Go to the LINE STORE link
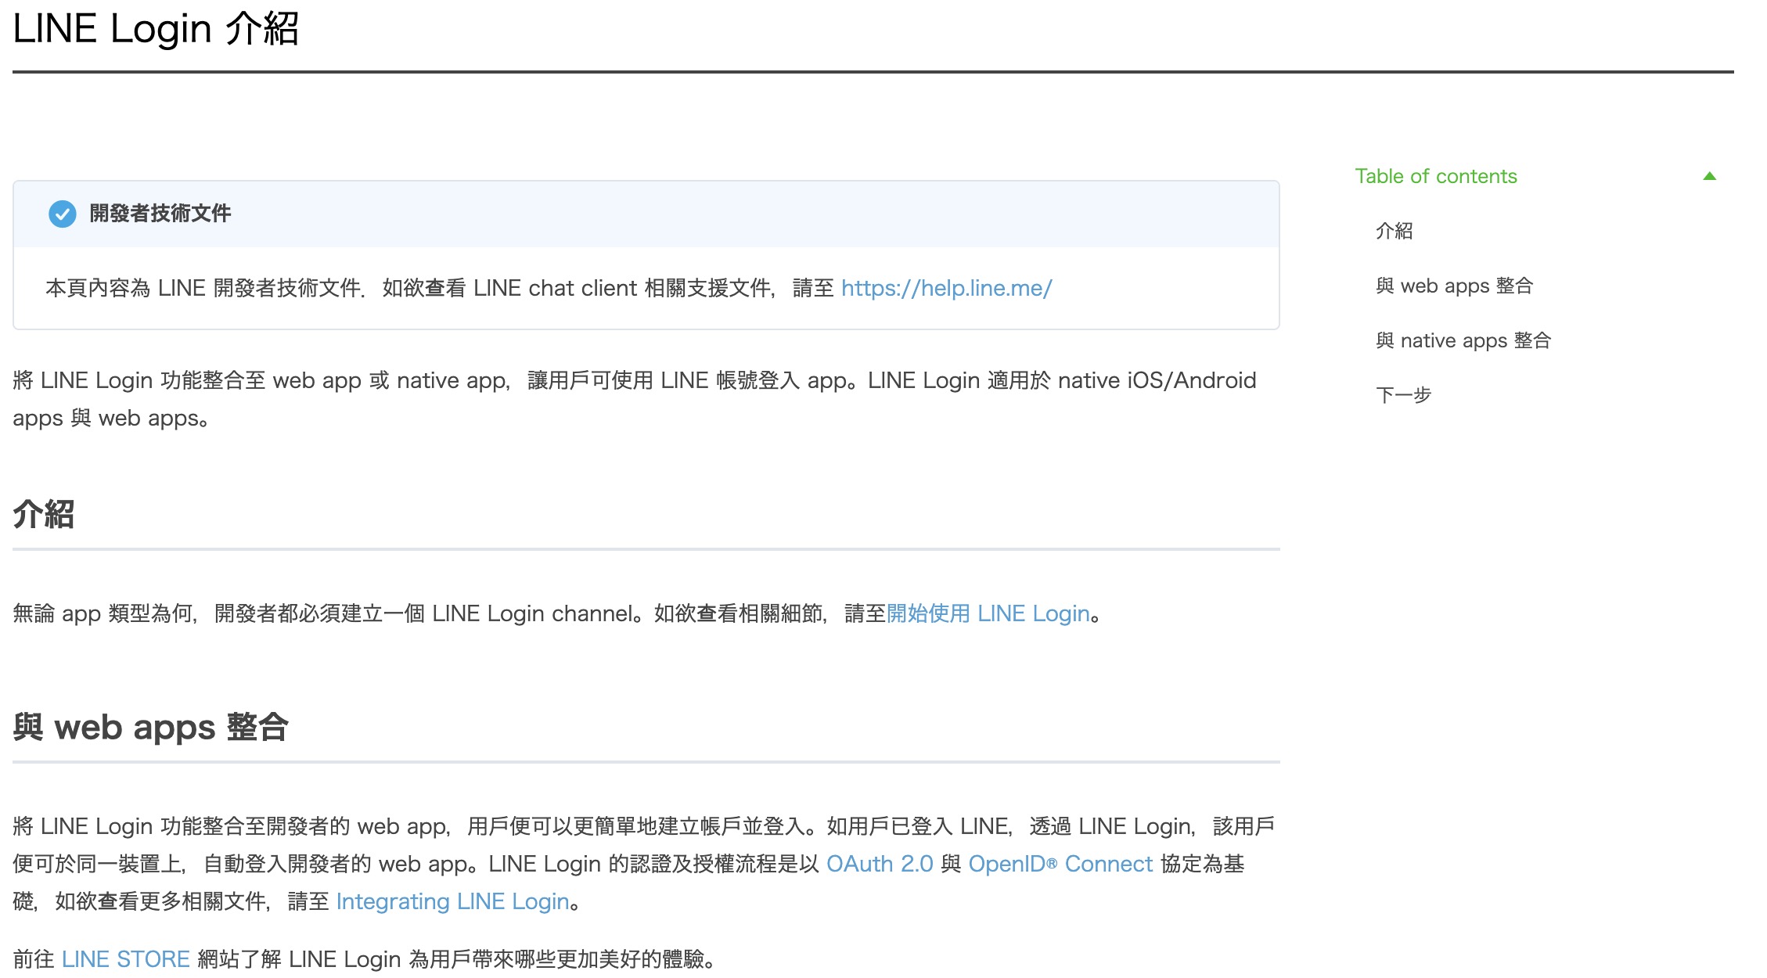This screenshot has height=978, width=1767. pyautogui.click(x=125, y=959)
